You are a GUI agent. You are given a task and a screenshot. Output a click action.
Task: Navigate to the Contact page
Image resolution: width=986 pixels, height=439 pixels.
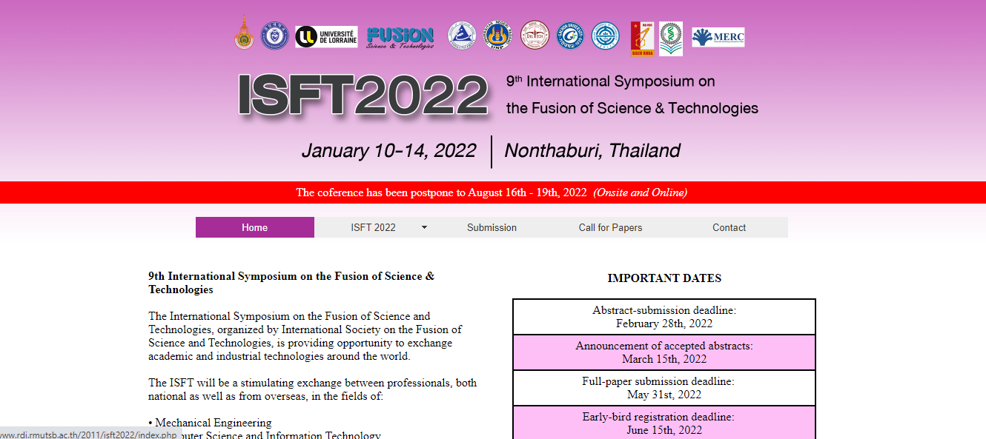pos(729,227)
